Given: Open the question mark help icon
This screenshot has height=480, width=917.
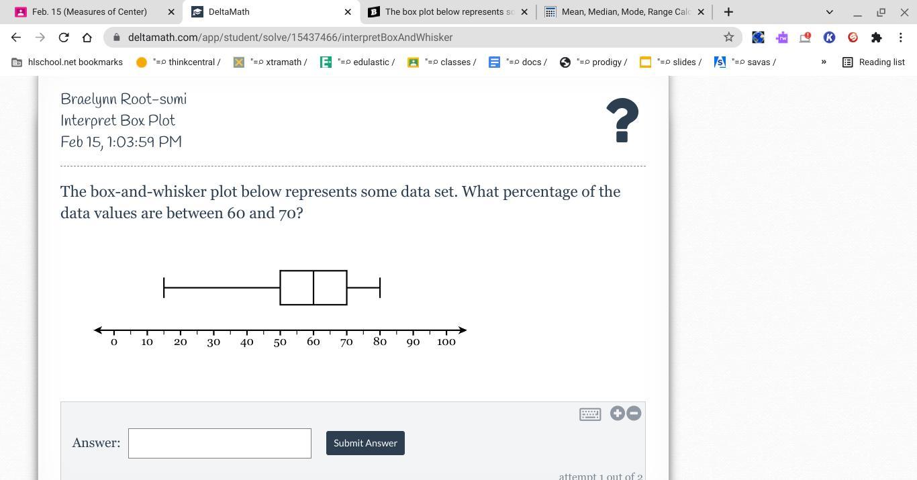Looking at the screenshot, I should 622,120.
